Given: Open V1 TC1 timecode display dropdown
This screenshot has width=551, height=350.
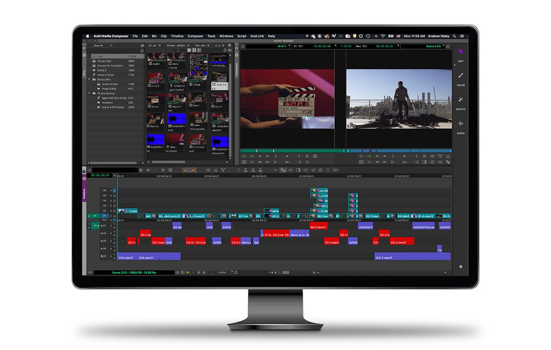Looking at the screenshot, I should (335, 46).
